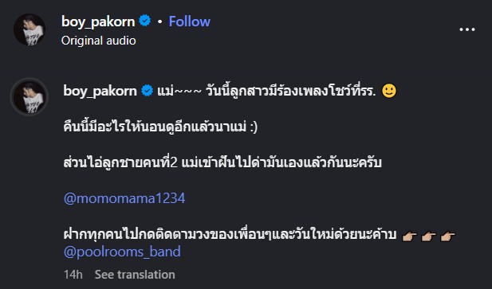492x289 pixels.
Task: Open the Original audio link
Action: (99, 41)
